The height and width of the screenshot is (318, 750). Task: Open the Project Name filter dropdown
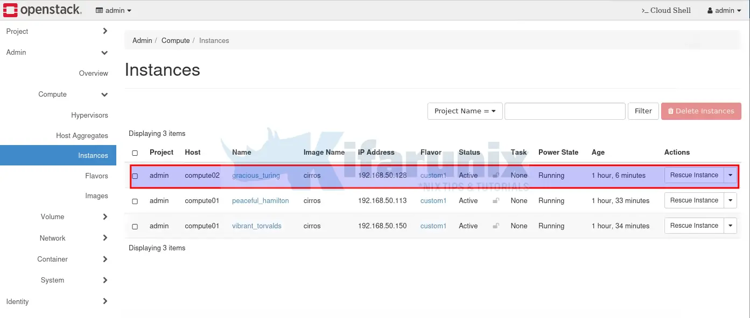pyautogui.click(x=465, y=111)
